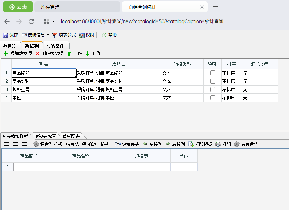Viewport: 289px width, 210px height.
Task: Select the 数据列 tab
Action: click(32, 46)
